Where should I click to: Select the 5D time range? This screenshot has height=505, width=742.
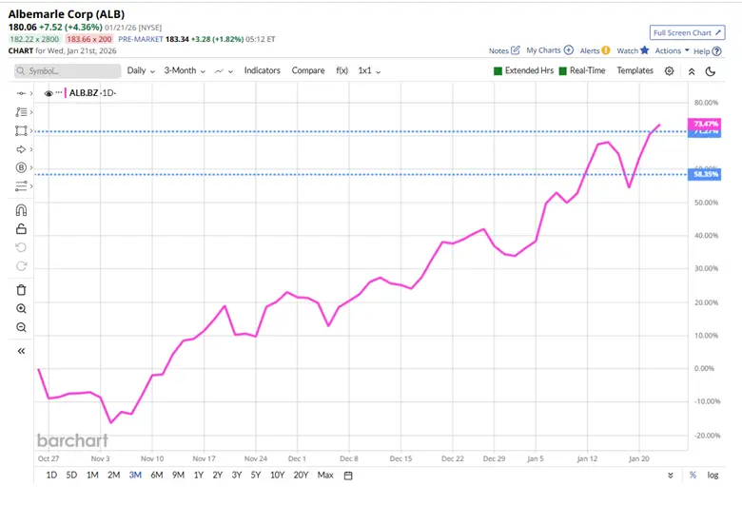click(x=71, y=475)
